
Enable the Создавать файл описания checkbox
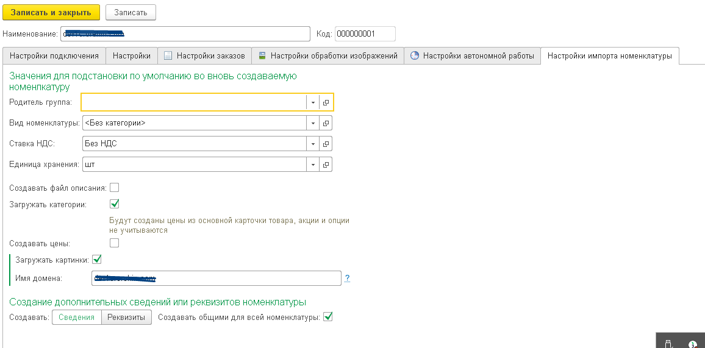[x=114, y=188]
